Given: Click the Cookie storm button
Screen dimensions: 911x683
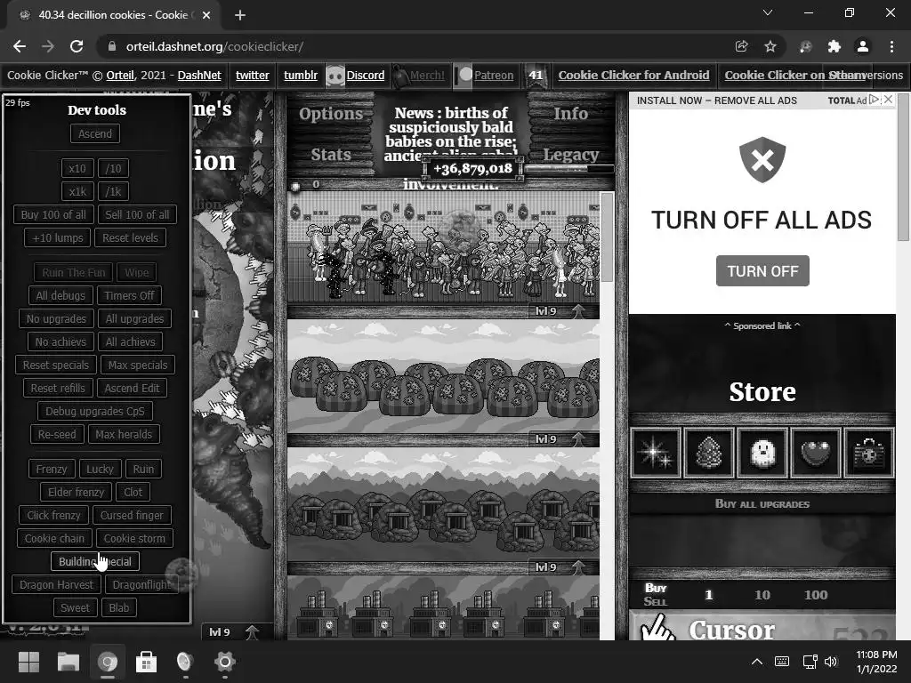Looking at the screenshot, I should 134,538.
